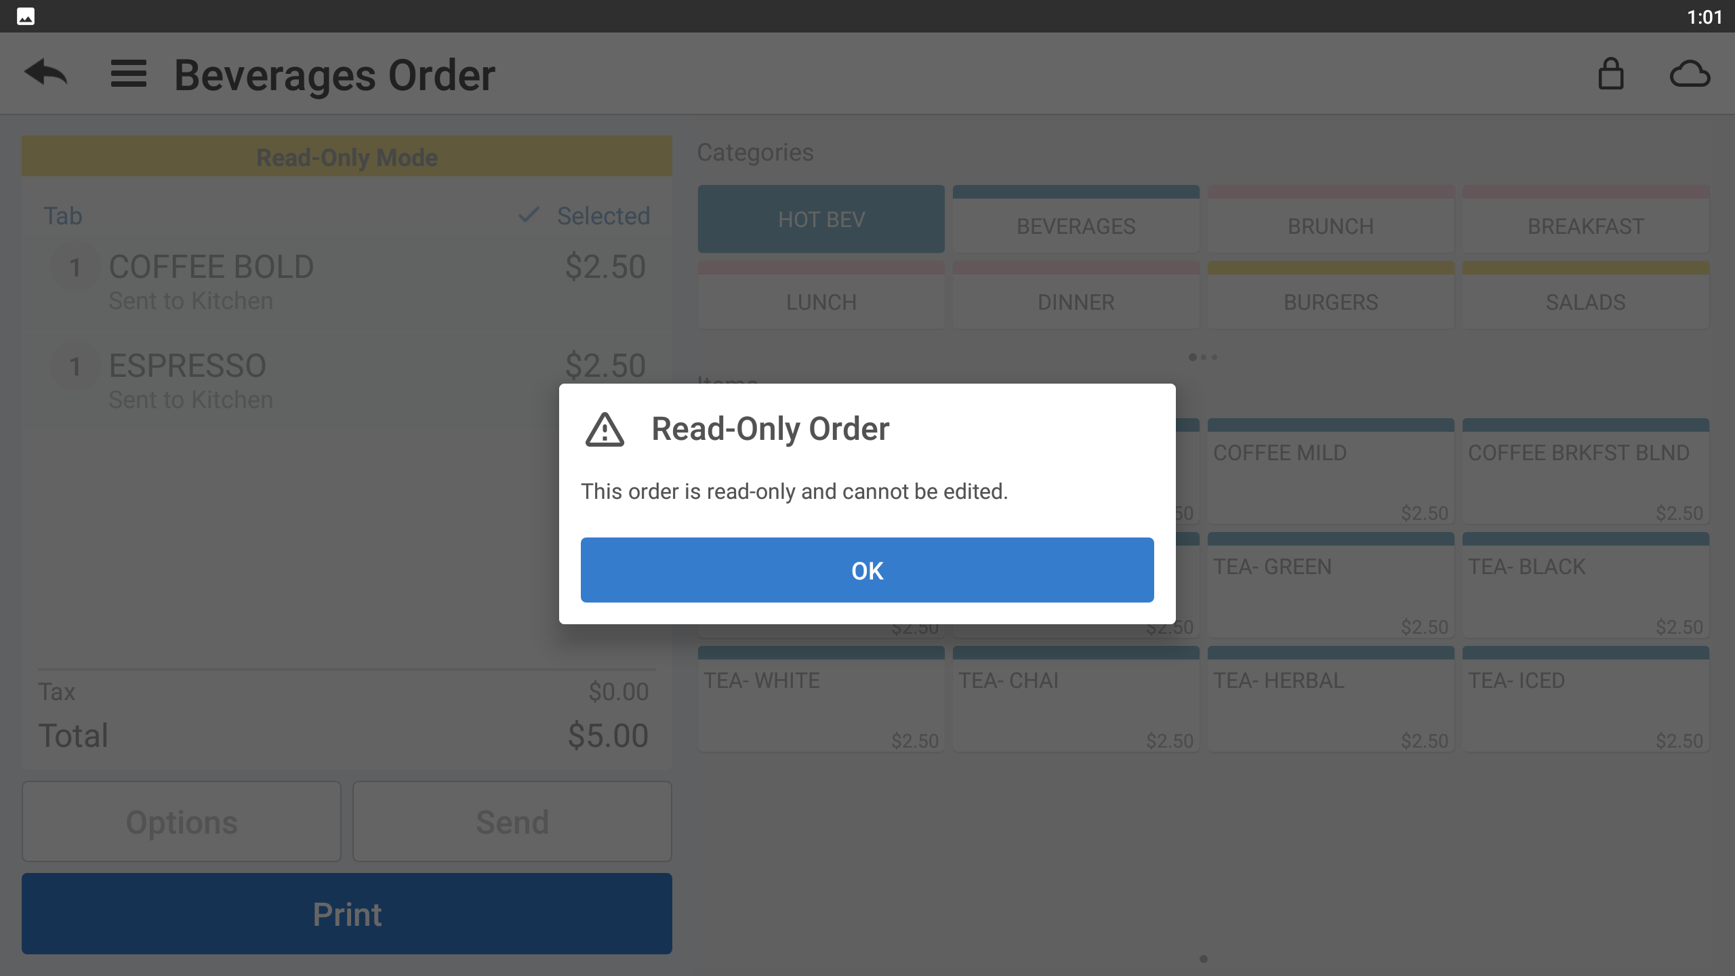Click the BRUNCH category tab
The image size is (1735, 976).
(x=1330, y=225)
